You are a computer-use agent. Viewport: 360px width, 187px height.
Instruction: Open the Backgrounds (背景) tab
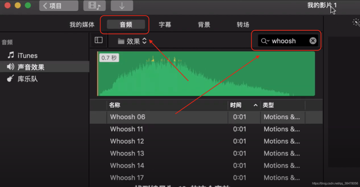pos(204,25)
